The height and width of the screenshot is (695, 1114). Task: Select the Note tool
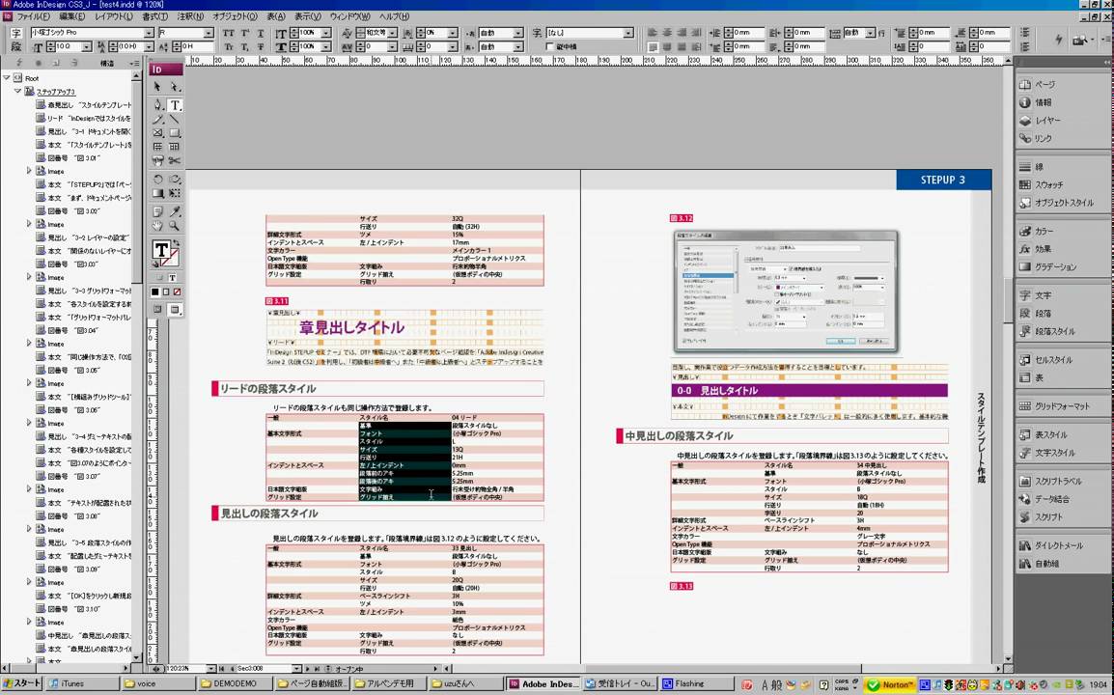pyautogui.click(x=157, y=211)
